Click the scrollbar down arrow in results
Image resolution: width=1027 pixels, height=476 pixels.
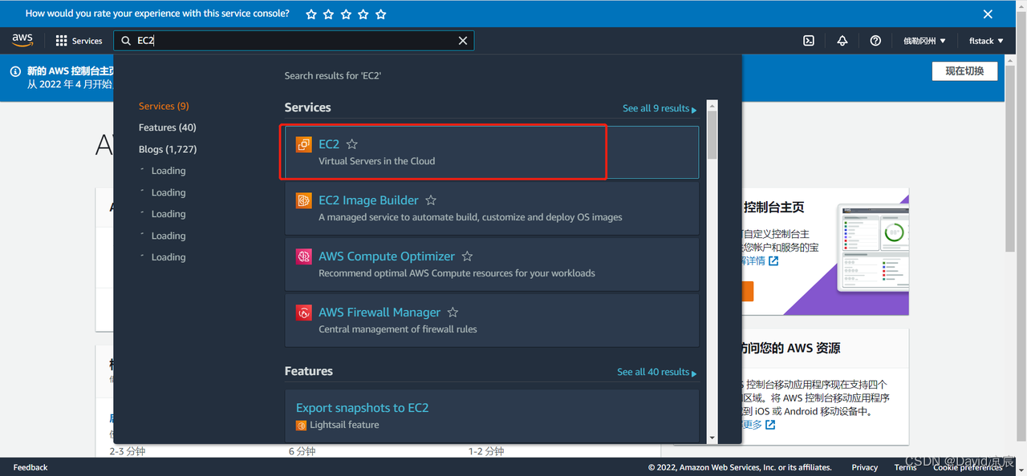click(x=712, y=438)
